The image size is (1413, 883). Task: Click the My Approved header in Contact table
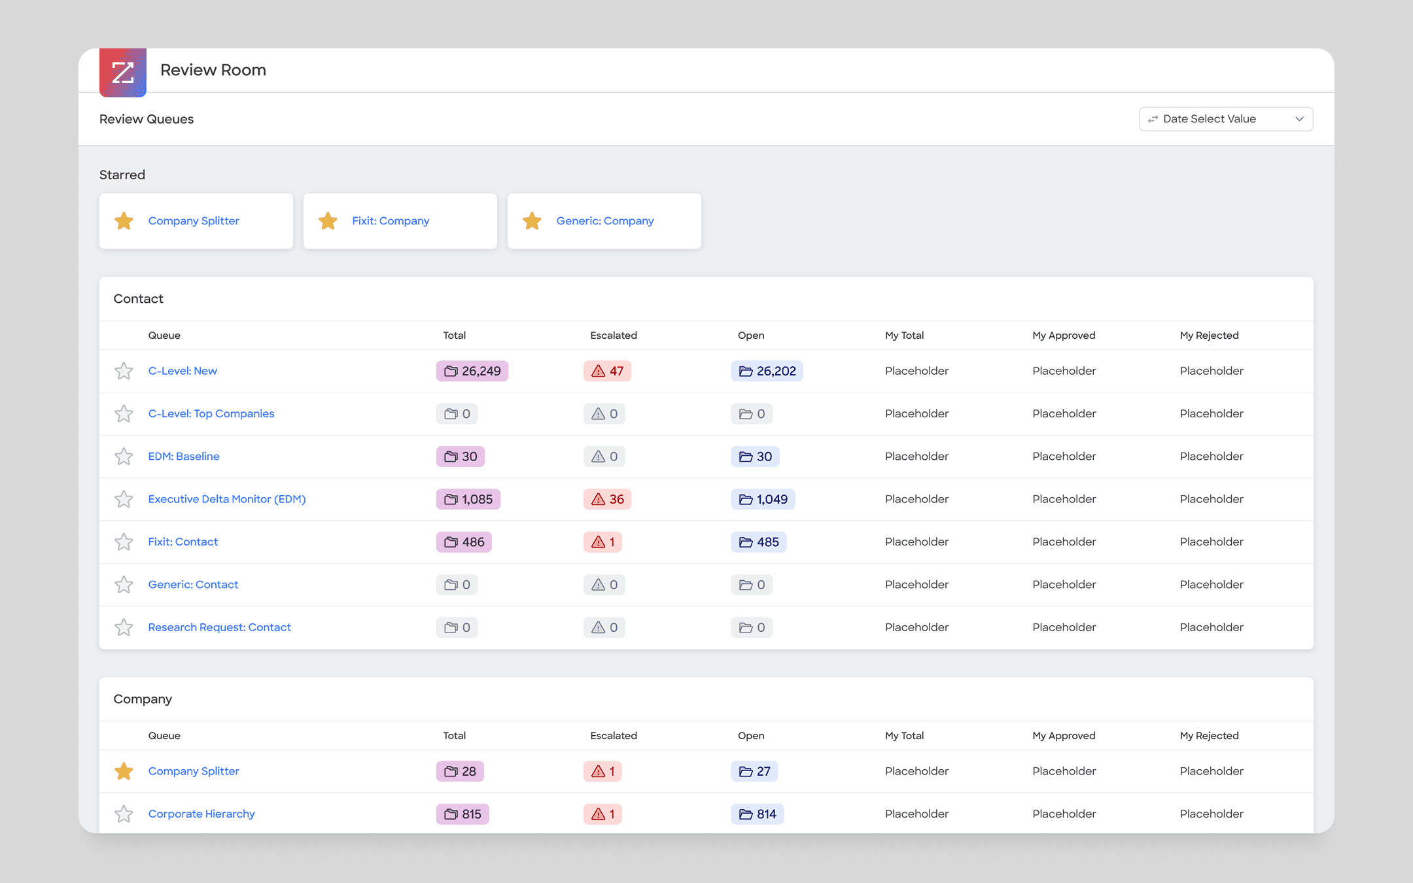(1064, 336)
